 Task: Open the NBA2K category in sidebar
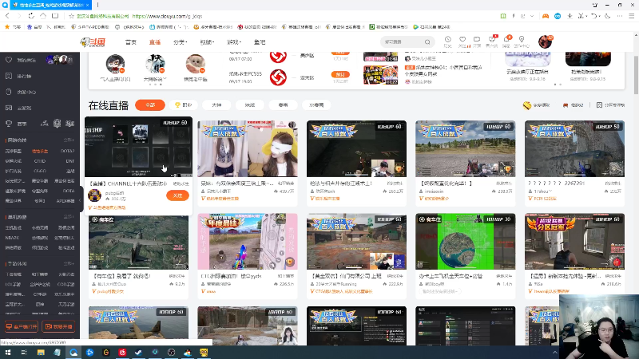point(12,238)
